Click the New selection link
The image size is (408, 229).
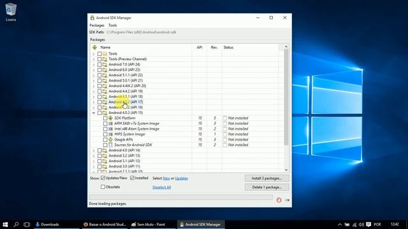coord(166,178)
